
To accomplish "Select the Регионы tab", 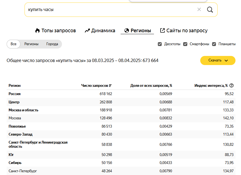I will click(137, 31).
